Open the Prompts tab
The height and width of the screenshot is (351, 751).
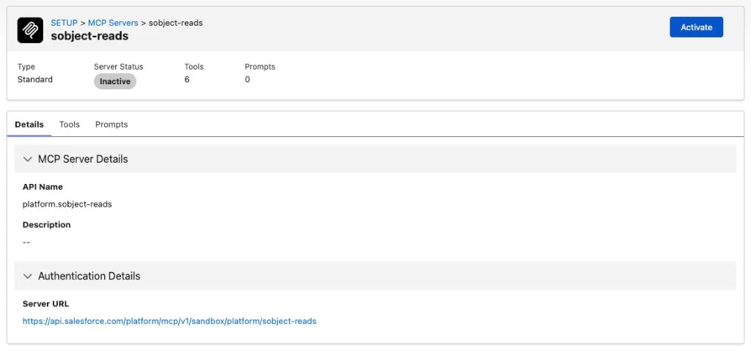pos(111,125)
